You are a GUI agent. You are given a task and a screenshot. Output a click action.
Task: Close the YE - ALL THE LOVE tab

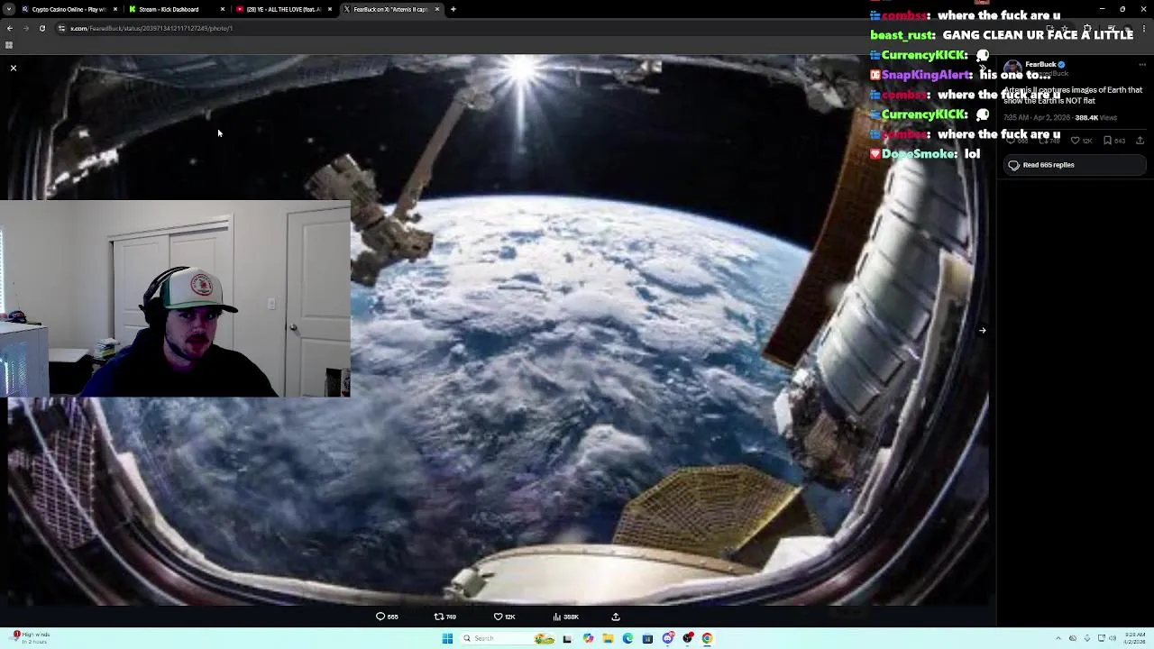coord(329,9)
